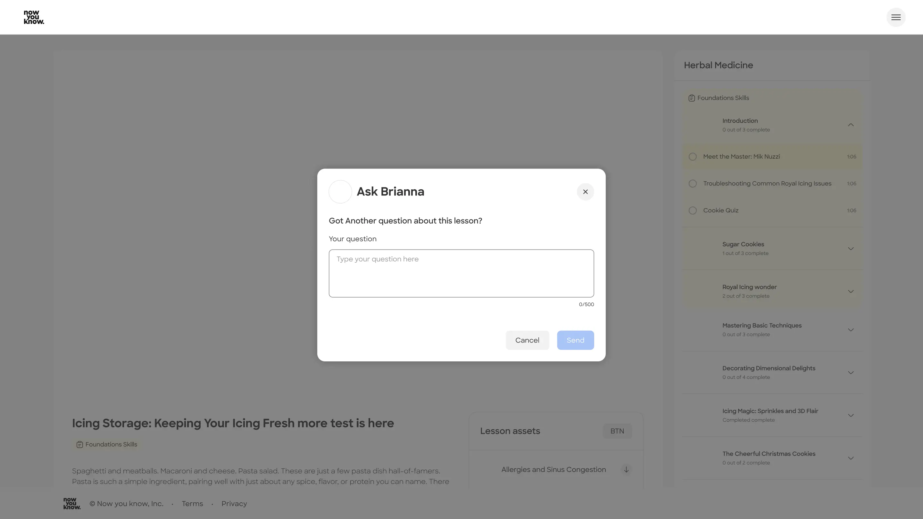
Task: Click Brianna's avatar circle in dialog
Action: tap(340, 192)
